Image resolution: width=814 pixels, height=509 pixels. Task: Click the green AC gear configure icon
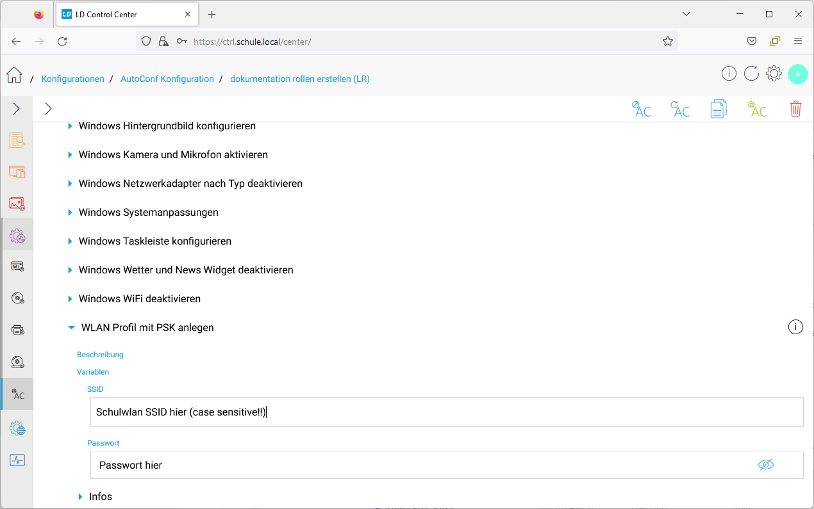coord(757,109)
